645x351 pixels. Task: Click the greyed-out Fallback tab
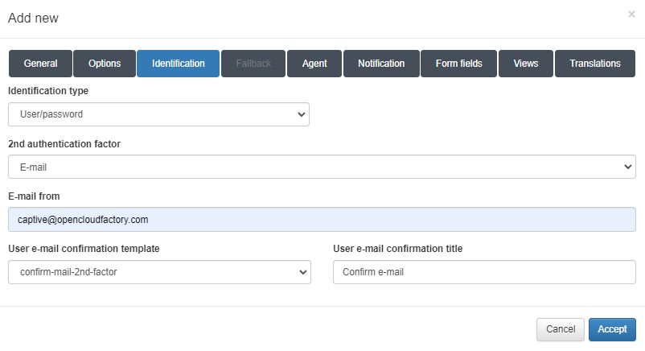pyautogui.click(x=253, y=64)
